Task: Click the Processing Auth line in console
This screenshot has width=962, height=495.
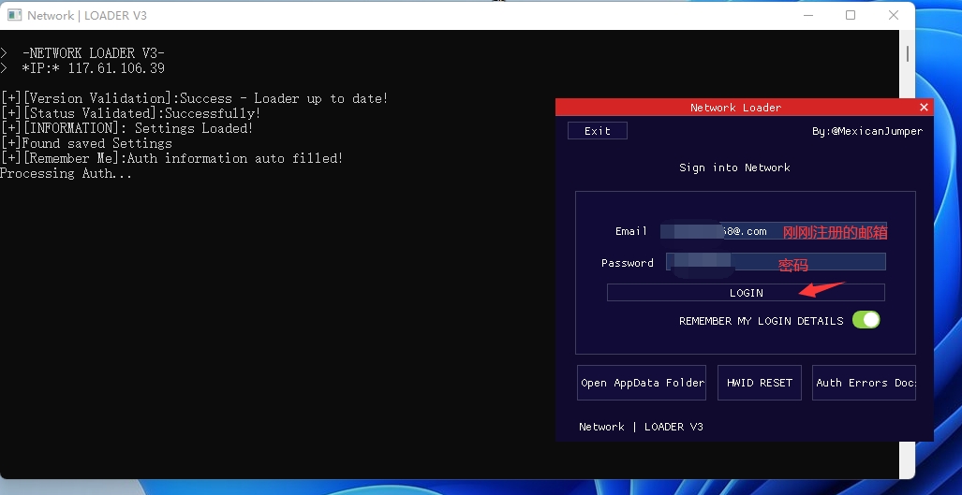Action: click(67, 173)
